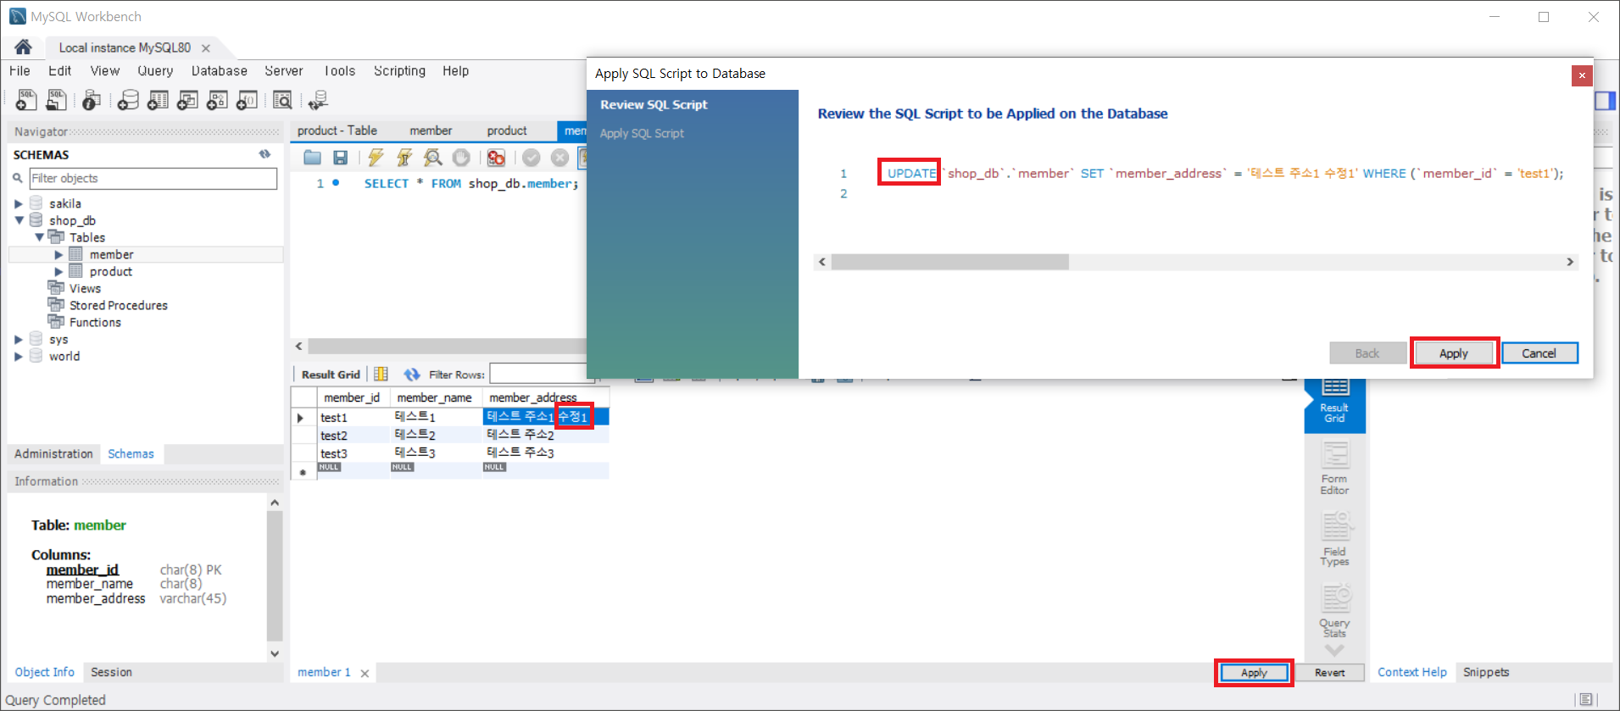Create new view icon
The height and width of the screenshot is (711, 1620).
(x=187, y=100)
